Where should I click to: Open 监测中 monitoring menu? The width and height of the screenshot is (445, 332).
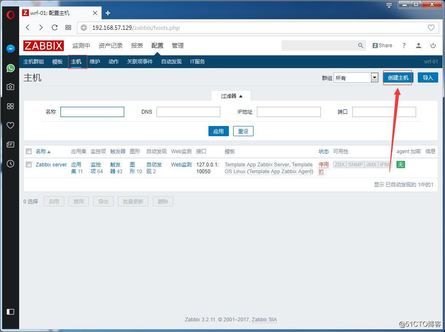coord(81,46)
